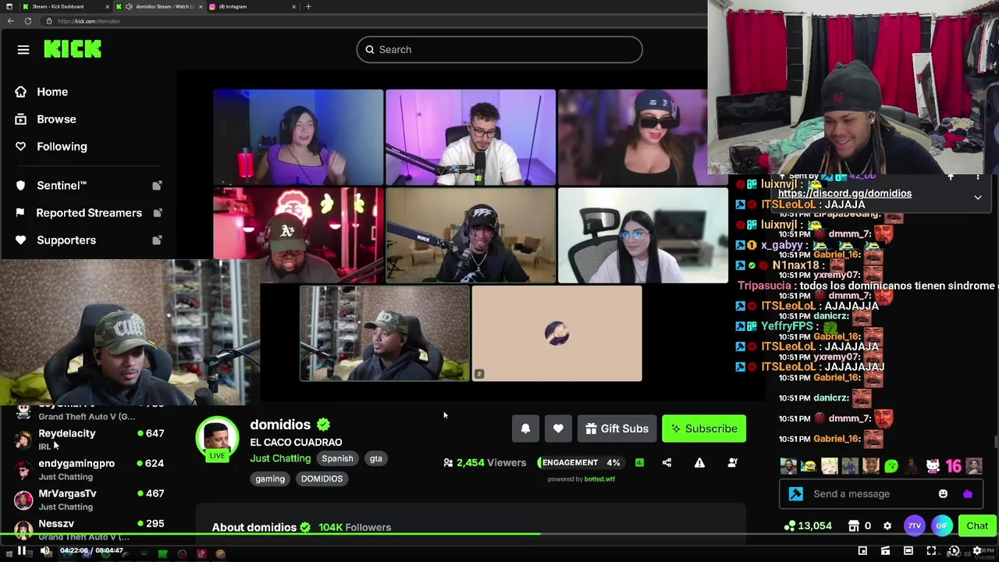Click the Gift Subs button

tap(617, 429)
